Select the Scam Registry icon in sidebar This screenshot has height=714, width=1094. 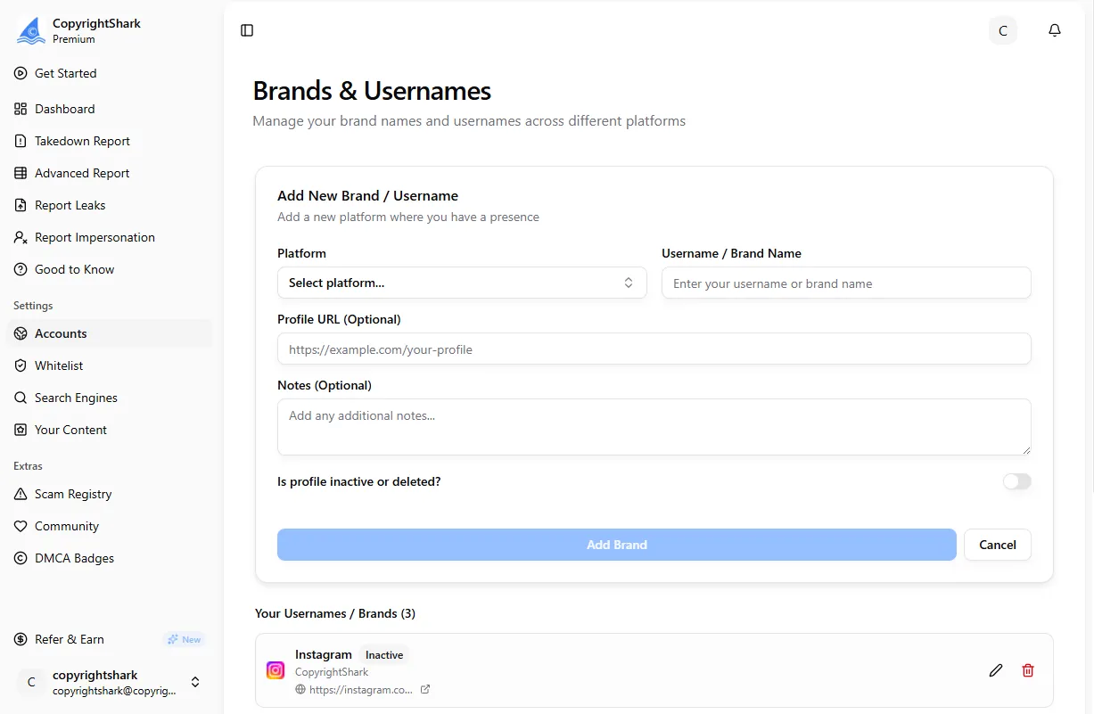coord(20,494)
